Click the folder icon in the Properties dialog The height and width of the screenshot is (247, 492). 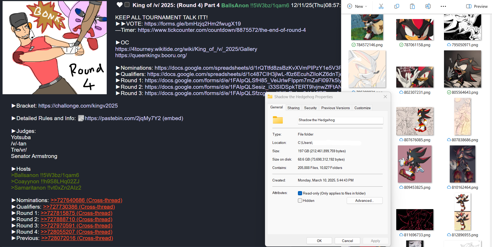[x=278, y=120]
